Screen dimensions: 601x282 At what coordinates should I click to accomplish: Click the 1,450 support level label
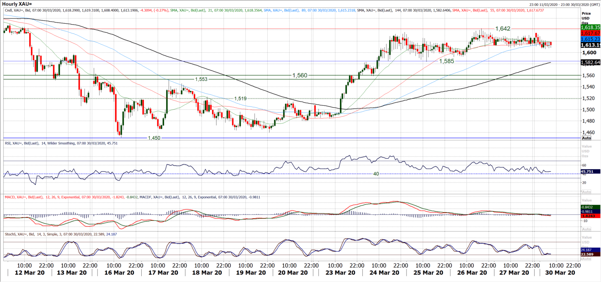[154, 138]
